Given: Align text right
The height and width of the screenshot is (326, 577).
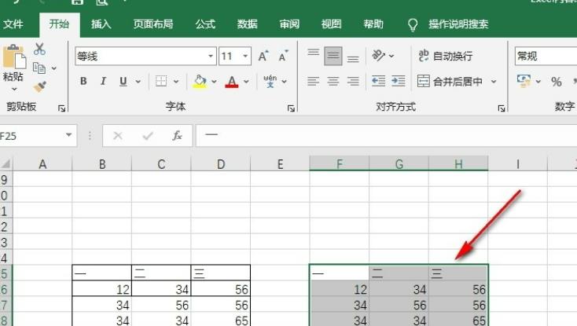Looking at the screenshot, I should [353, 81].
